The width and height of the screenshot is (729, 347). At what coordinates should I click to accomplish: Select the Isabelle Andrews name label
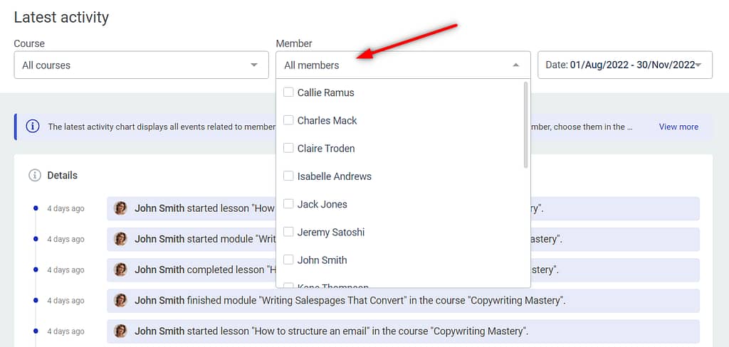click(335, 176)
